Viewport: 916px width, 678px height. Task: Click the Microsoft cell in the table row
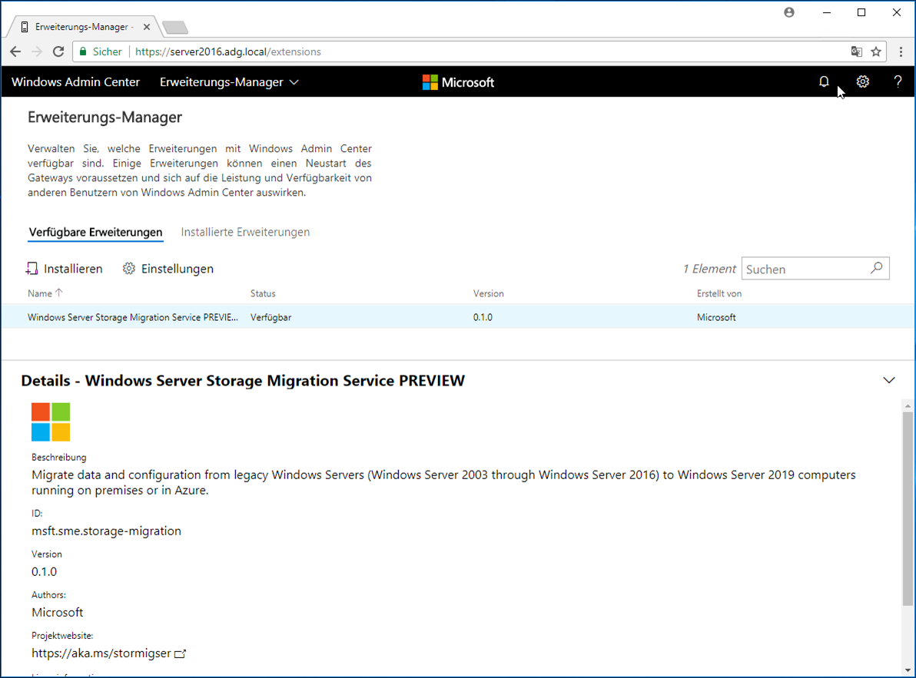(x=716, y=317)
